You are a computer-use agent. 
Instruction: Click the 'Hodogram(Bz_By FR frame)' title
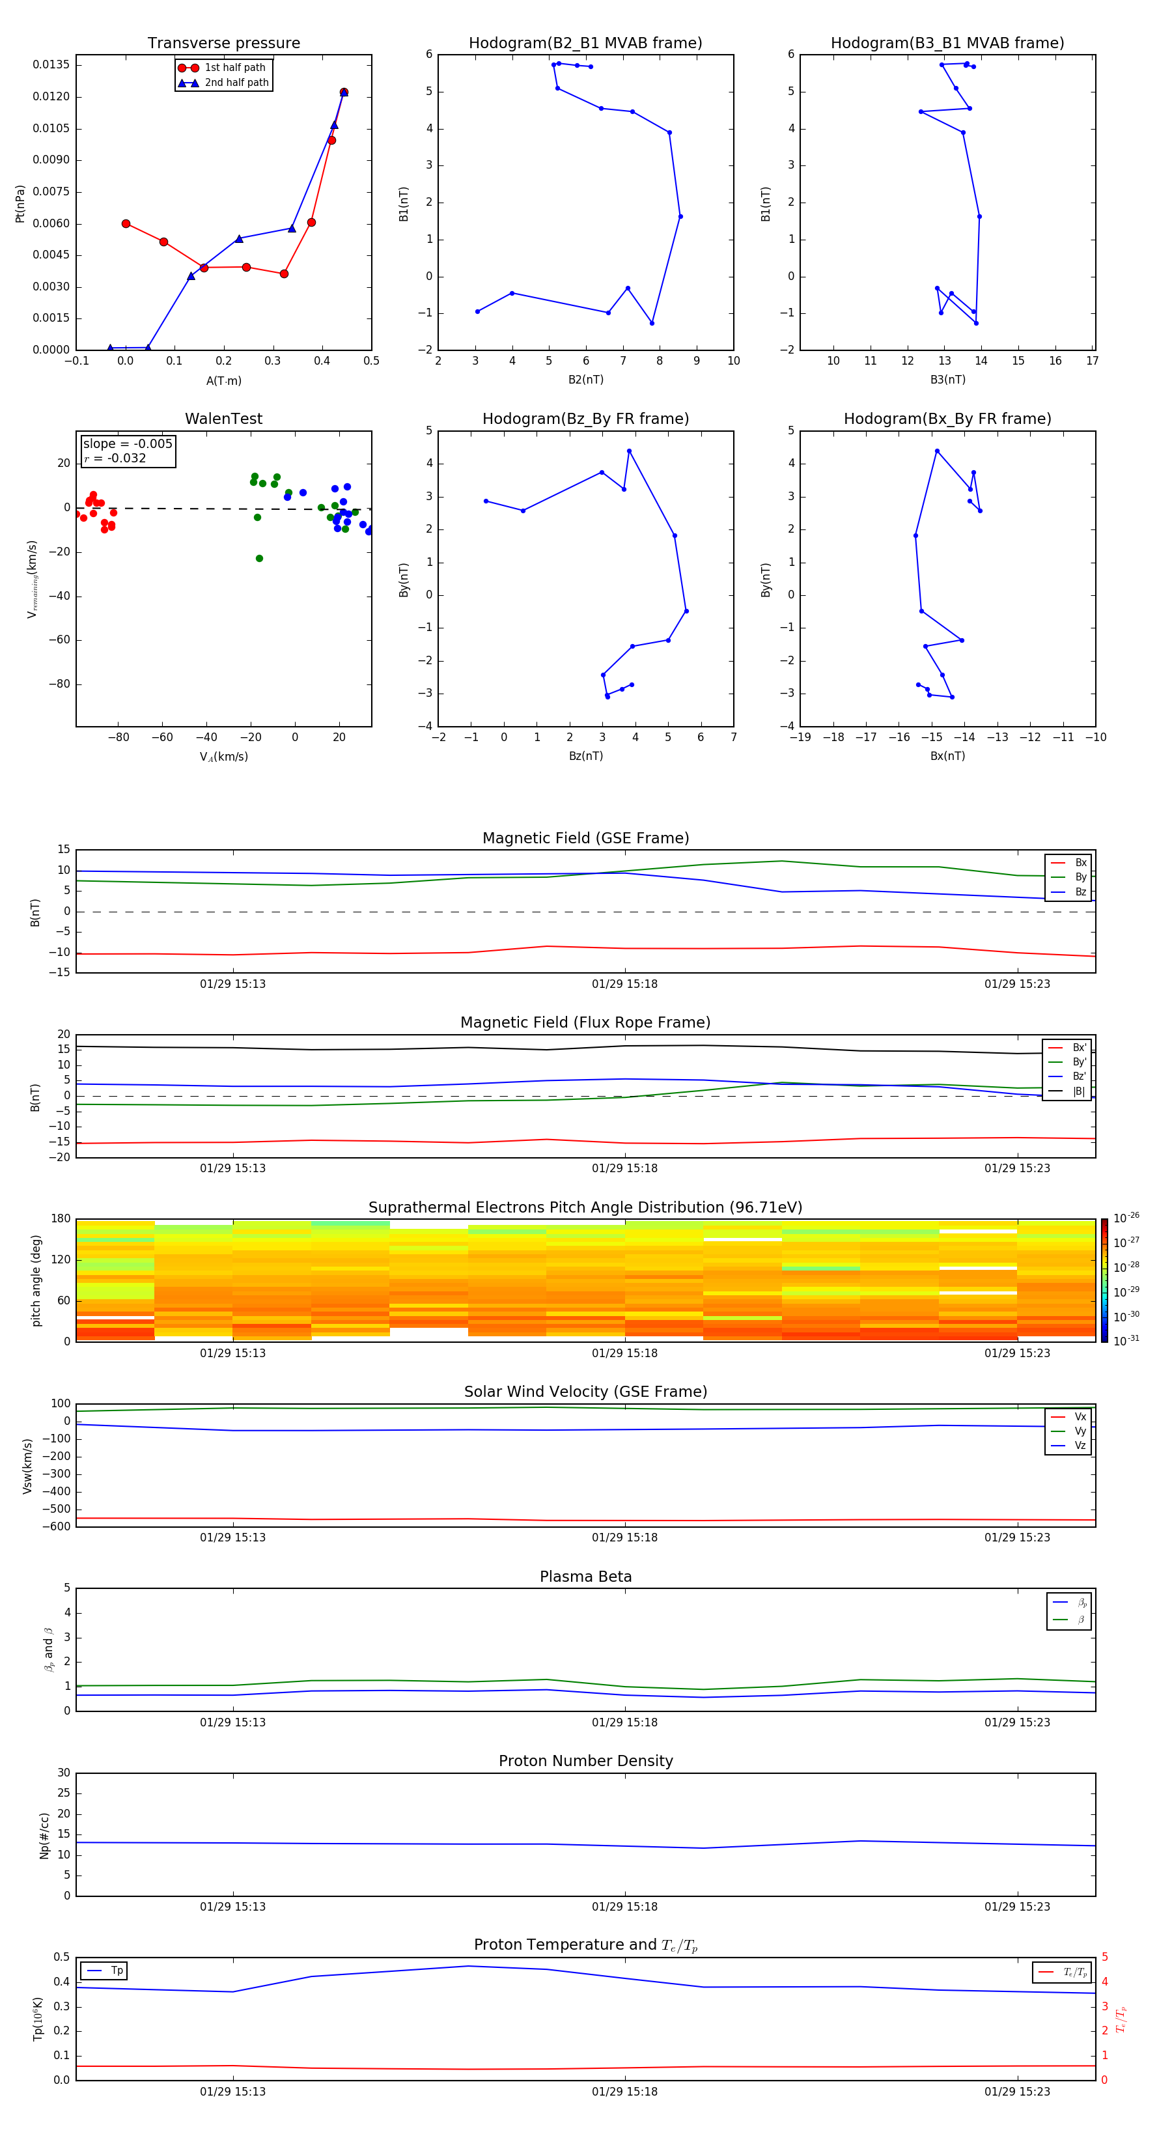coord(585,419)
